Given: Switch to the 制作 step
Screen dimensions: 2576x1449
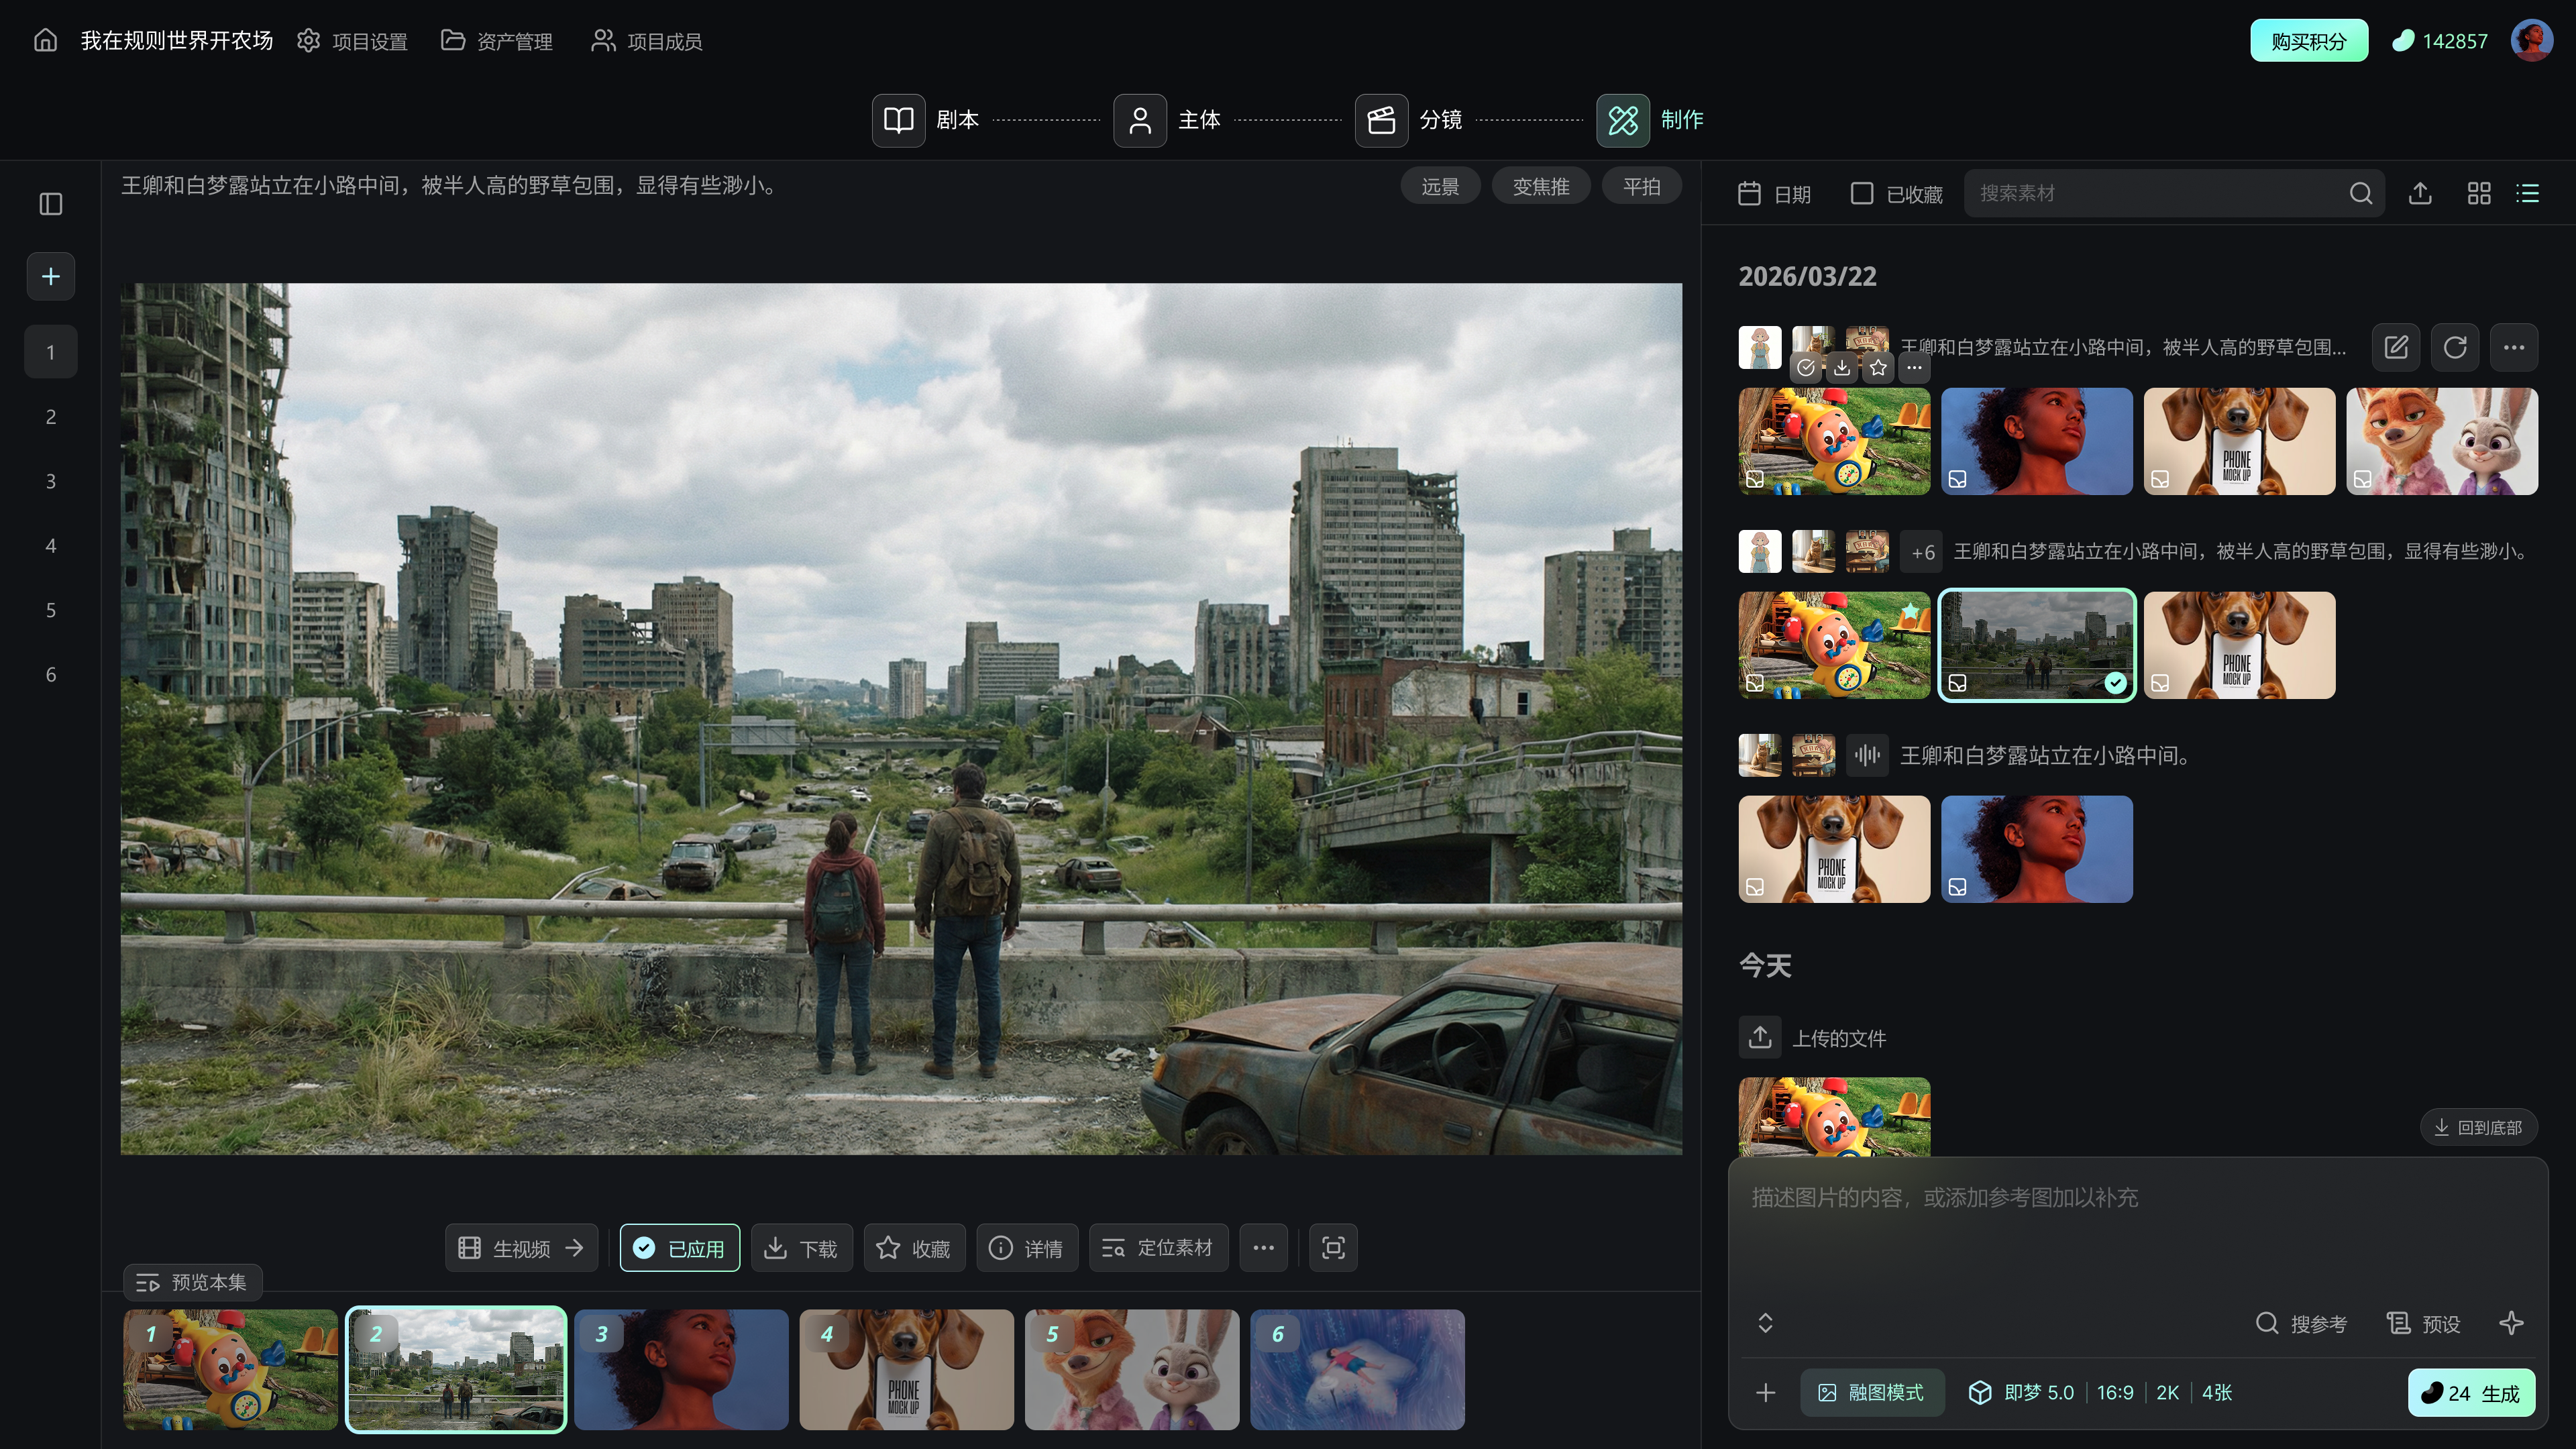Looking at the screenshot, I should 1651,120.
